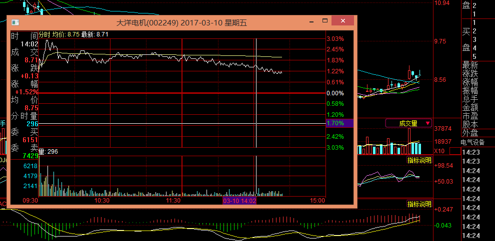The image size is (495, 241).
Task: Click the 4179 volume scale label
Action: 30,176
